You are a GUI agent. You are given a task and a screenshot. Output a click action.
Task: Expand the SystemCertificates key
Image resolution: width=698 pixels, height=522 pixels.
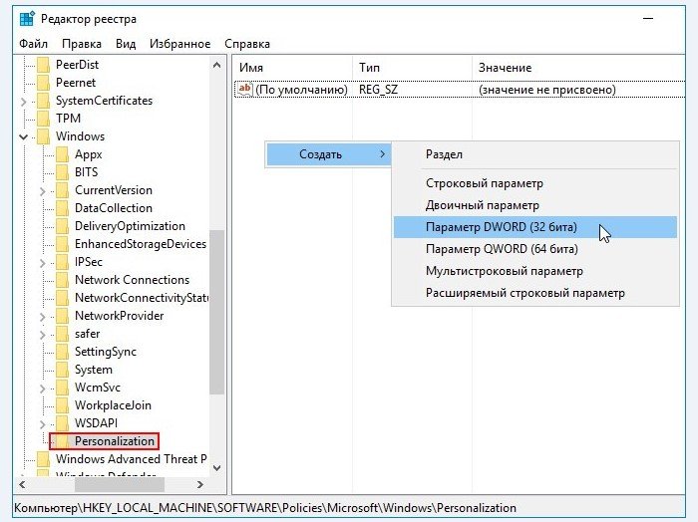24,102
